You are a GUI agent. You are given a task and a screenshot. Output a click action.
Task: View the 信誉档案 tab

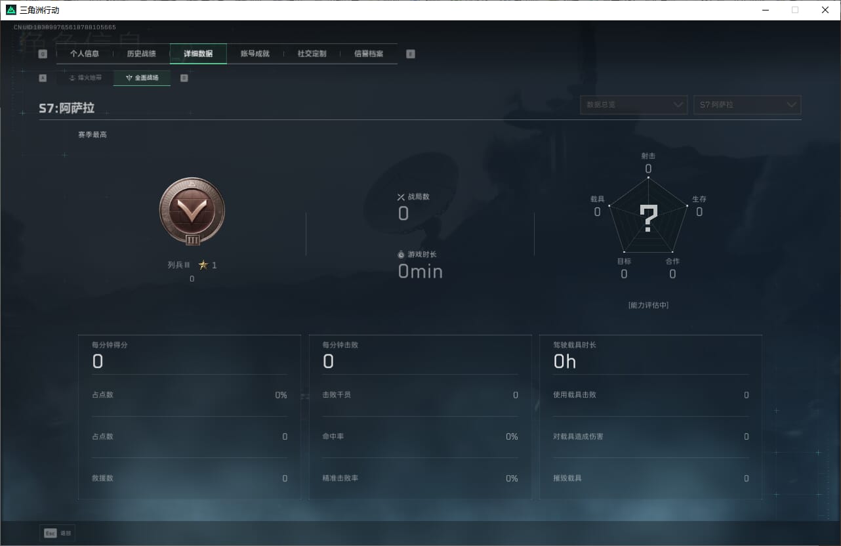[x=369, y=54]
